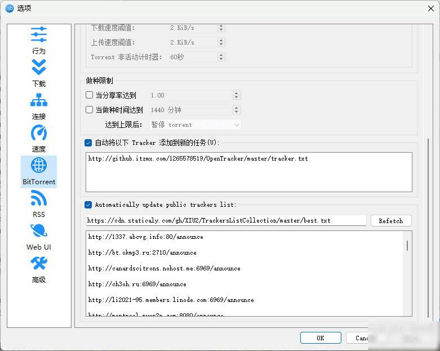Enable 当做种时间达到 seeding time checkbox
The height and width of the screenshot is (351, 440).
[x=89, y=110]
